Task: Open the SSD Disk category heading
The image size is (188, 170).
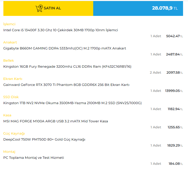Action: click(11, 97)
